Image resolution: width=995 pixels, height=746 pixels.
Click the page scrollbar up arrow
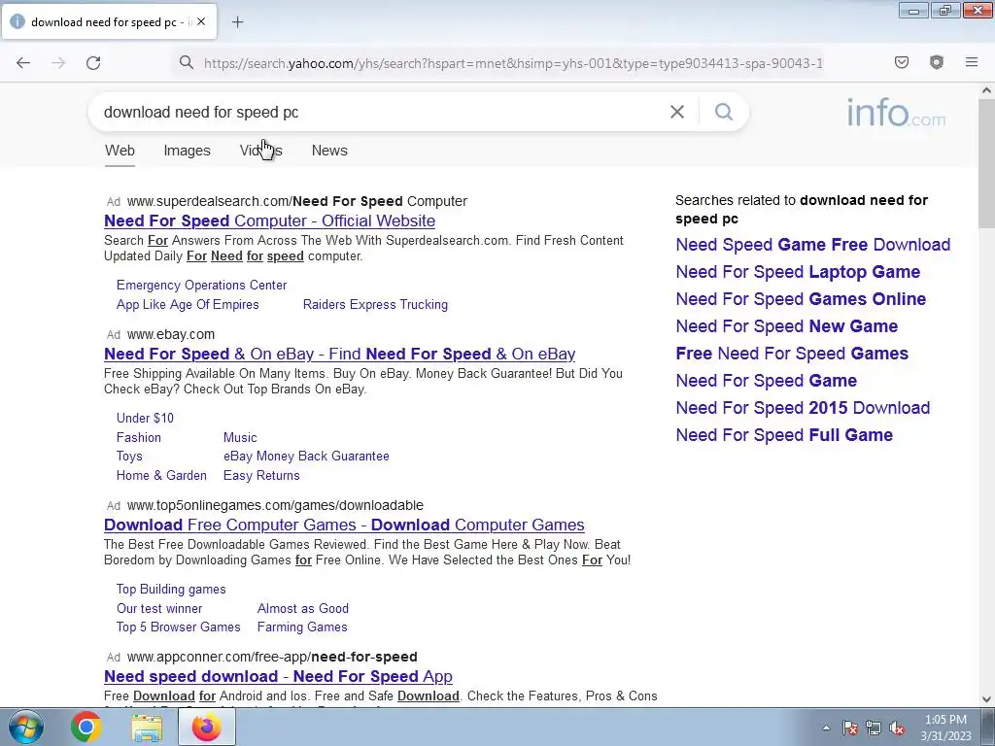coord(986,90)
